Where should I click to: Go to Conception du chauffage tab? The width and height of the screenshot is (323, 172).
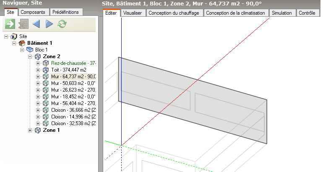[174, 13]
